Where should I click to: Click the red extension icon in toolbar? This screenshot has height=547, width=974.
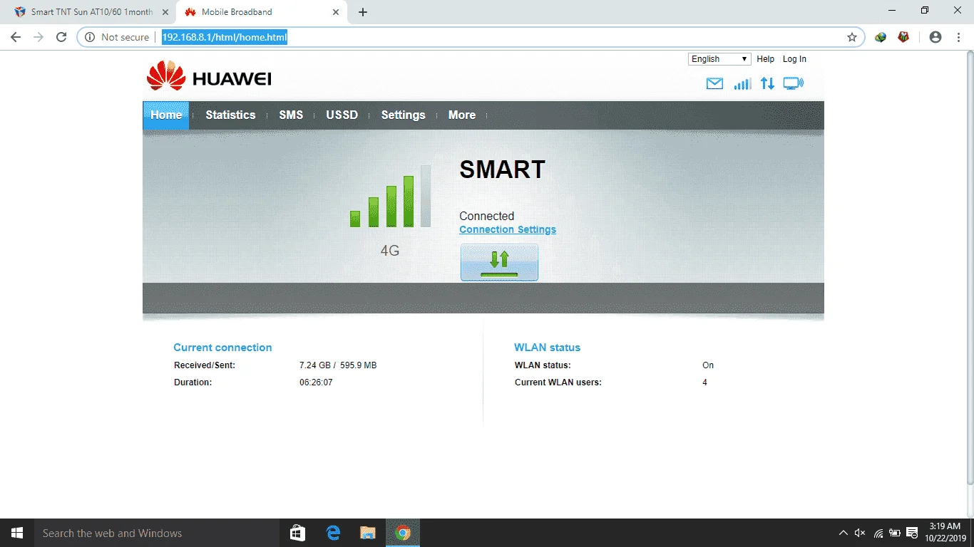point(903,37)
